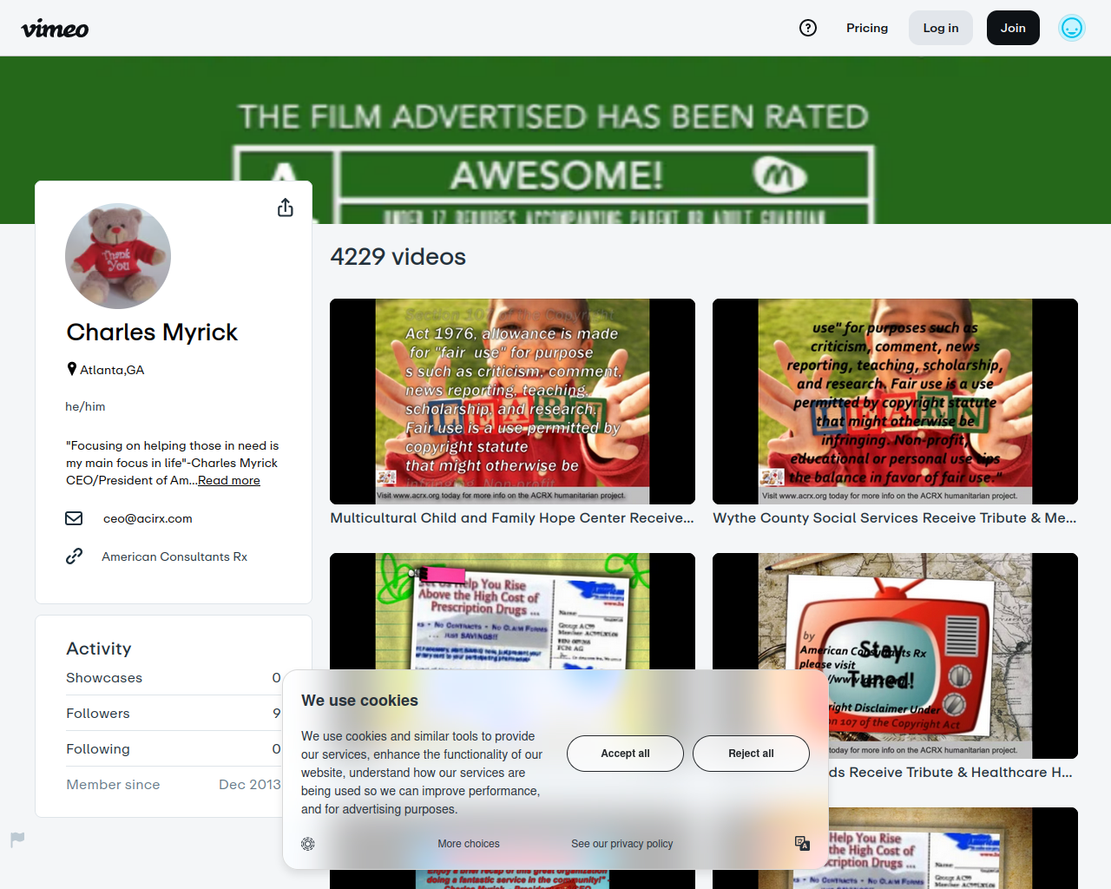Open the help question mark icon

click(808, 28)
